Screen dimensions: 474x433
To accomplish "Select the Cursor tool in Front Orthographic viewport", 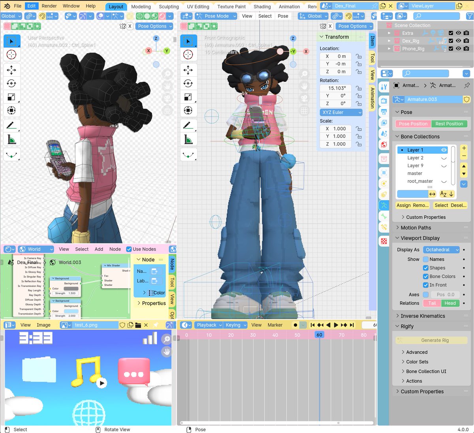I will tap(188, 55).
